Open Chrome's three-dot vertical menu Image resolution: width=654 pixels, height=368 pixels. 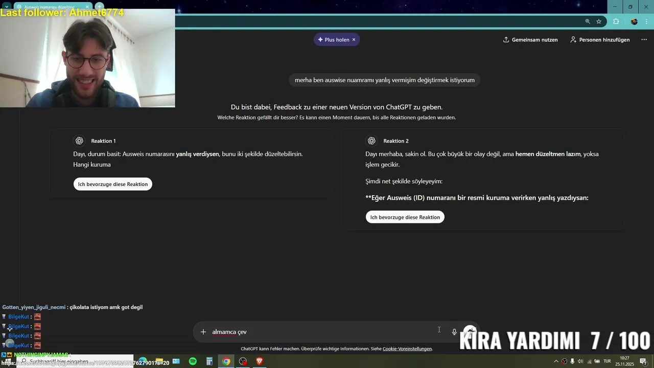[x=647, y=21]
